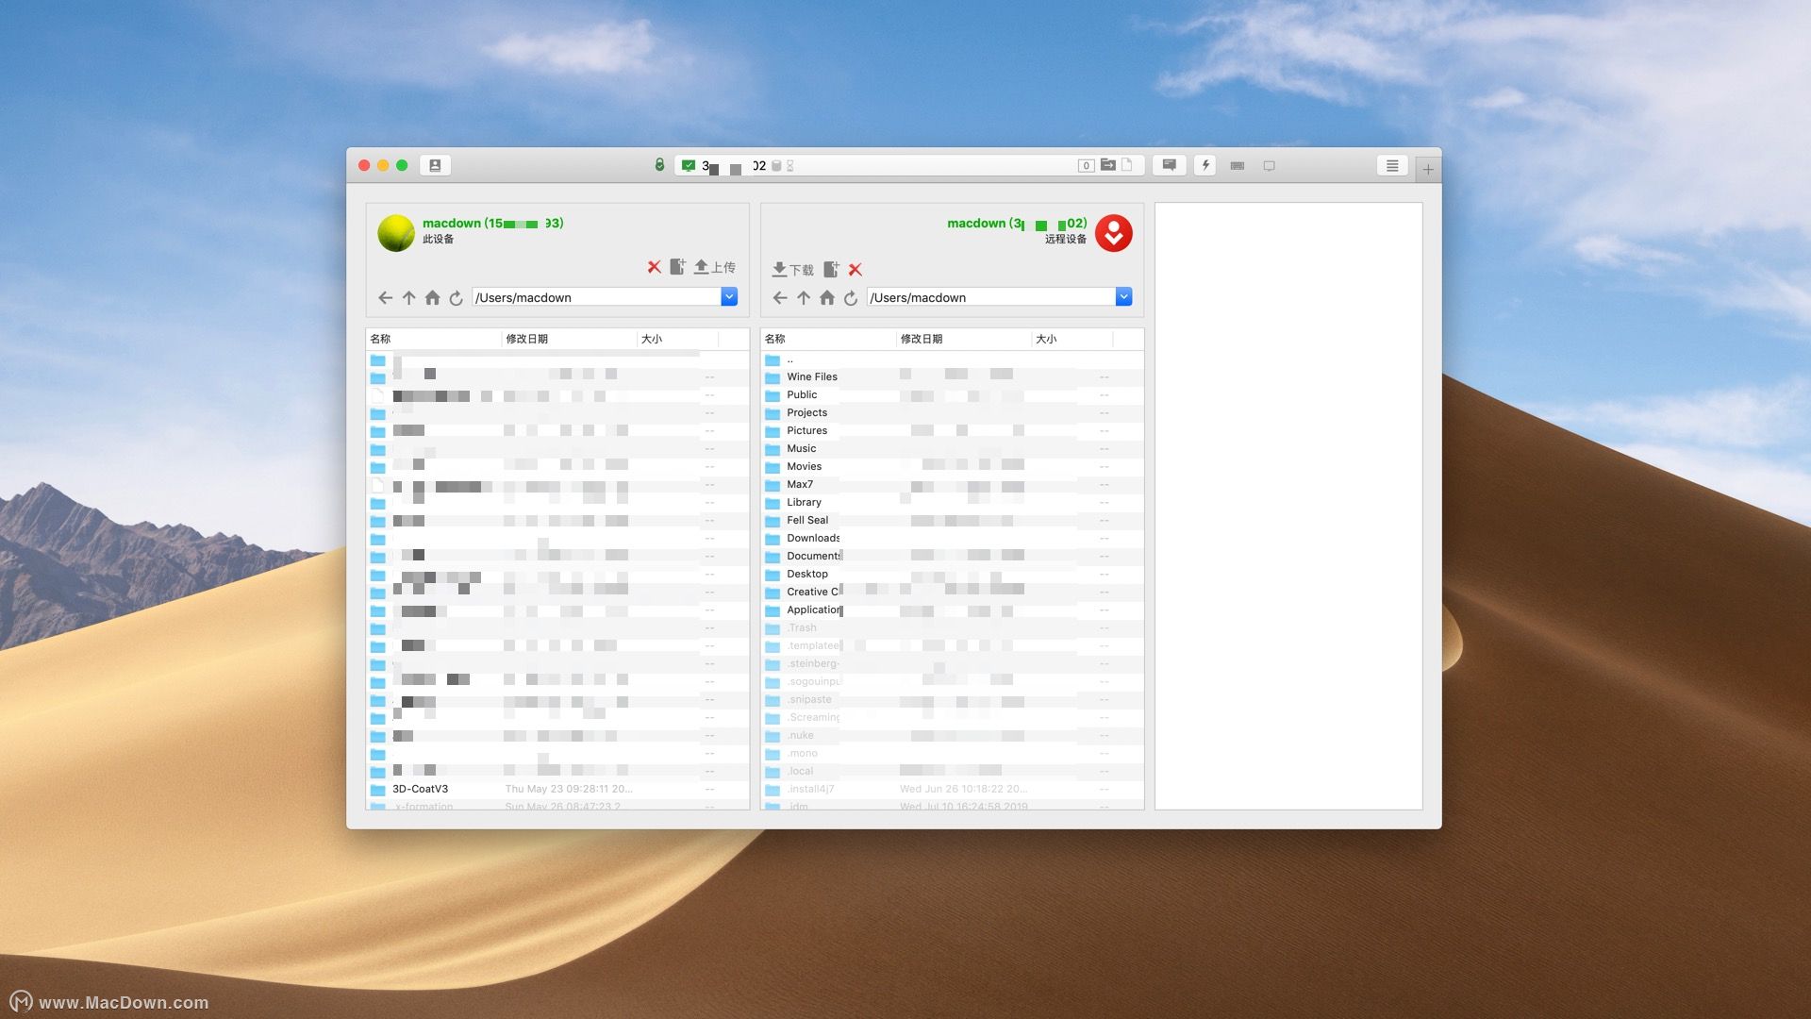Select the Fell Seal folder
The height and width of the screenshot is (1019, 1811).
pyautogui.click(x=952, y=520)
